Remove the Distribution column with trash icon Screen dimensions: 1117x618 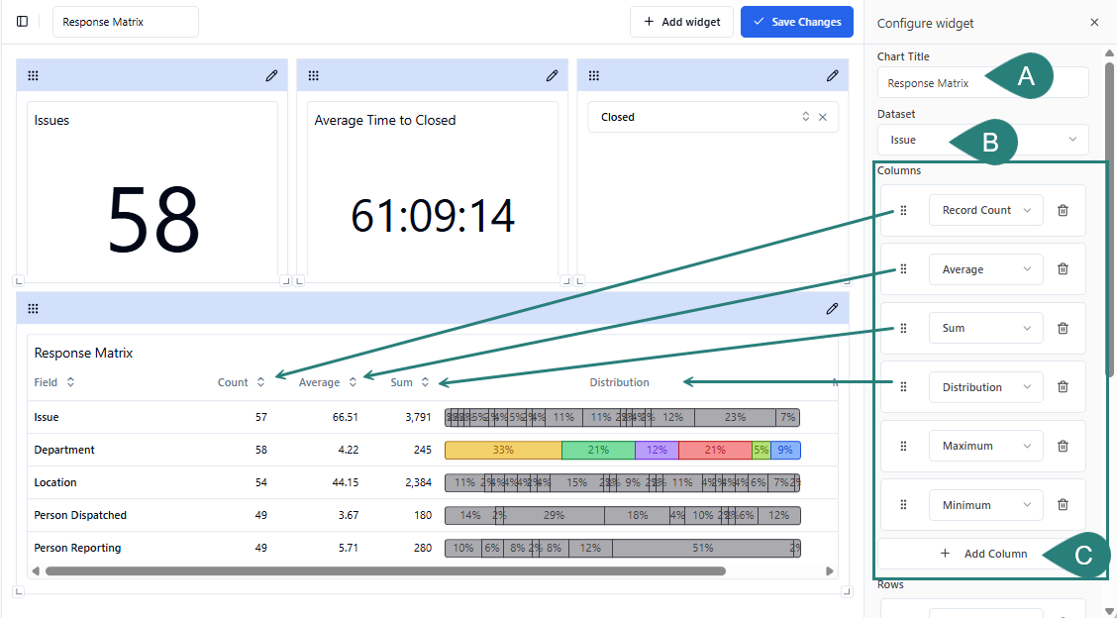coord(1063,387)
